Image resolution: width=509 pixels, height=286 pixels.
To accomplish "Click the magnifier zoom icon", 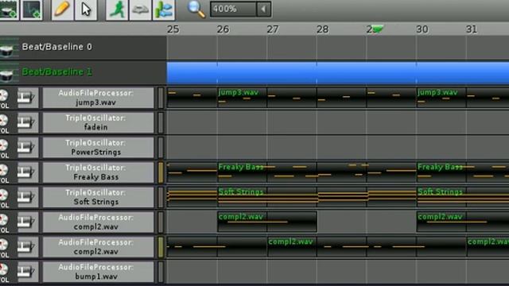I will [196, 9].
